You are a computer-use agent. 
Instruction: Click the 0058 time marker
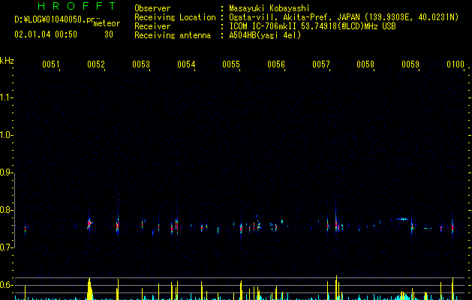point(365,64)
